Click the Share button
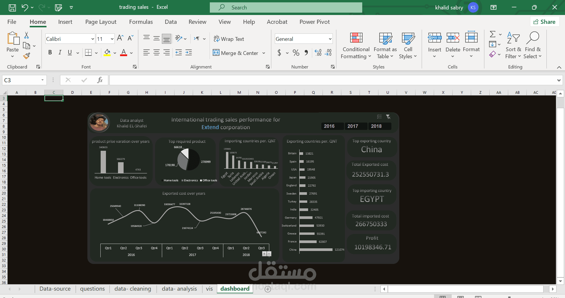 pyautogui.click(x=545, y=22)
